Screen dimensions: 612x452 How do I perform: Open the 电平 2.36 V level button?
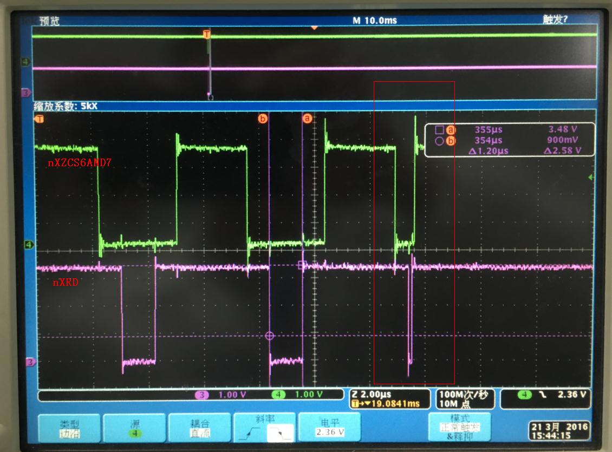[330, 427]
